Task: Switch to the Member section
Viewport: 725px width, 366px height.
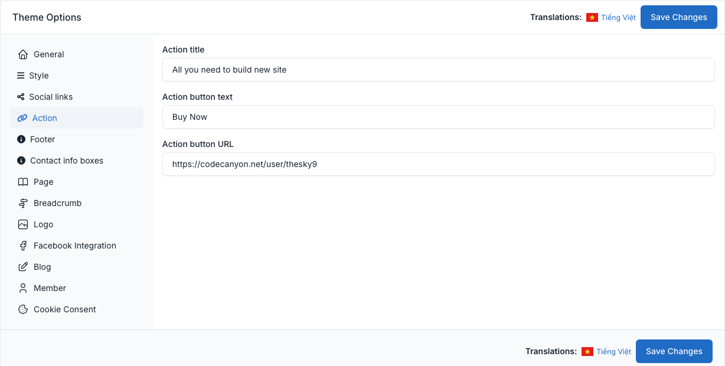Action: pos(77,288)
